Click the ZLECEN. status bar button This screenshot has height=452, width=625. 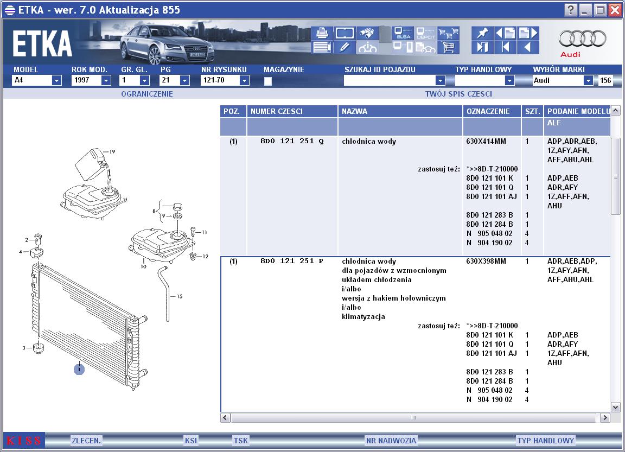86,441
